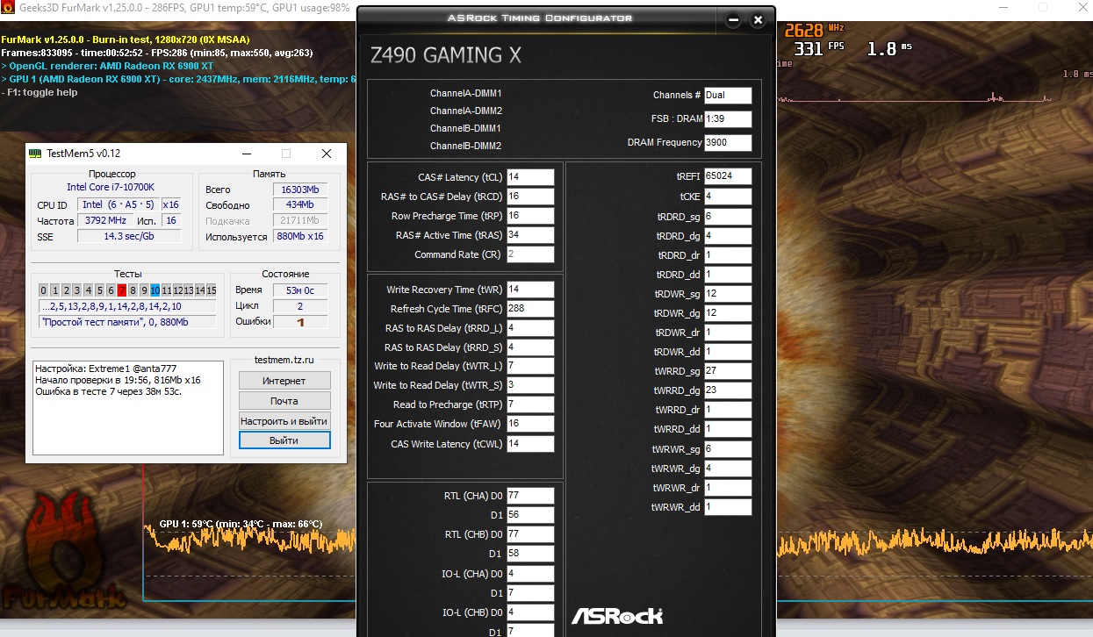Click the Z490 GAMING X heading
1093x637 pixels.
[447, 55]
